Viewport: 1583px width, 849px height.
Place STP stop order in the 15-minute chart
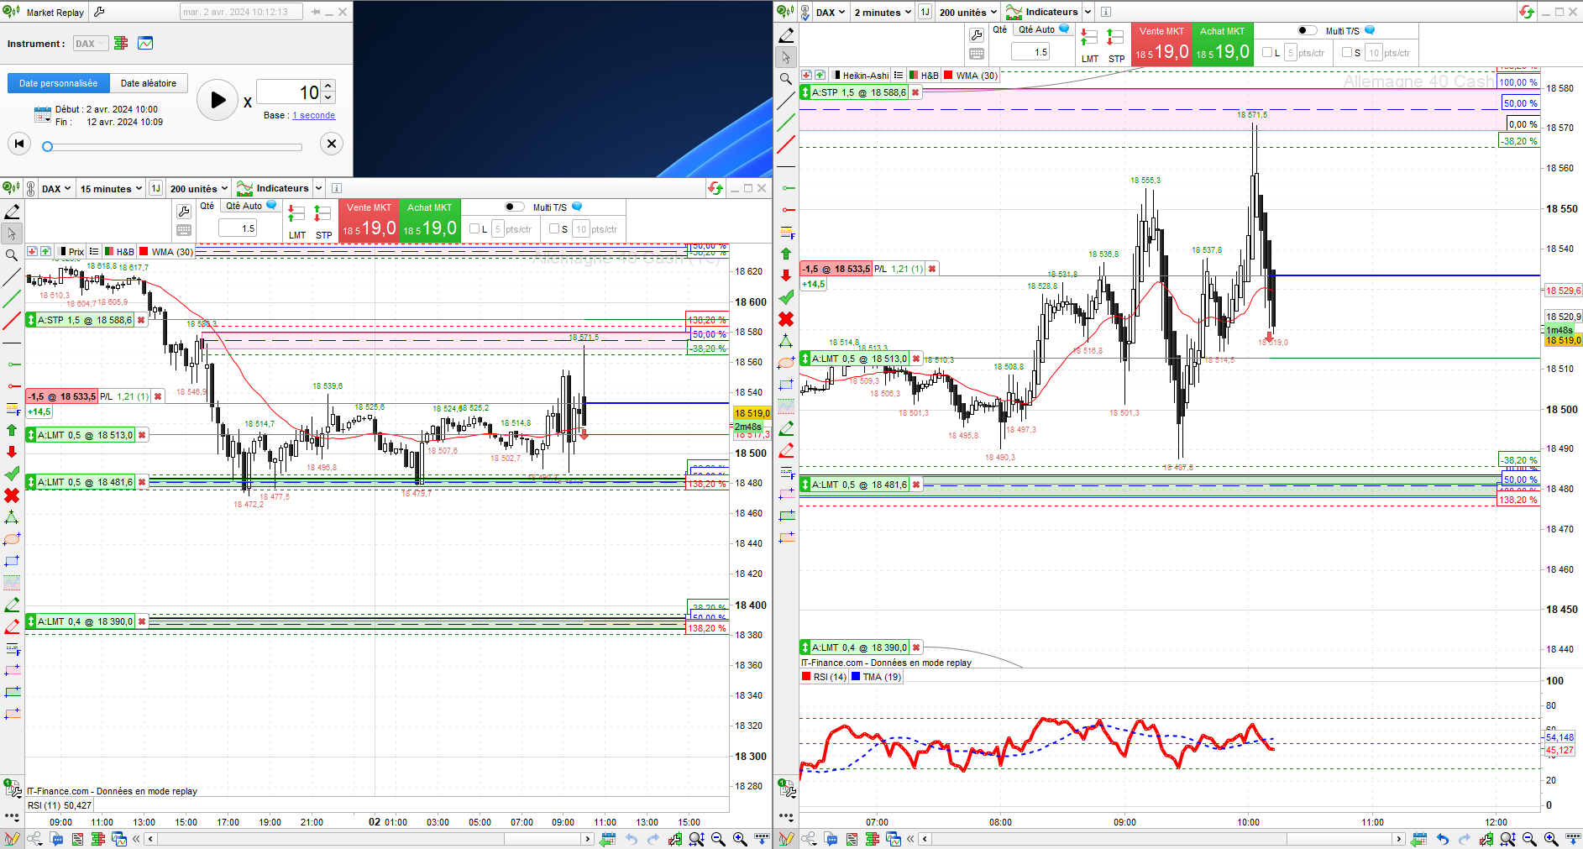click(323, 223)
